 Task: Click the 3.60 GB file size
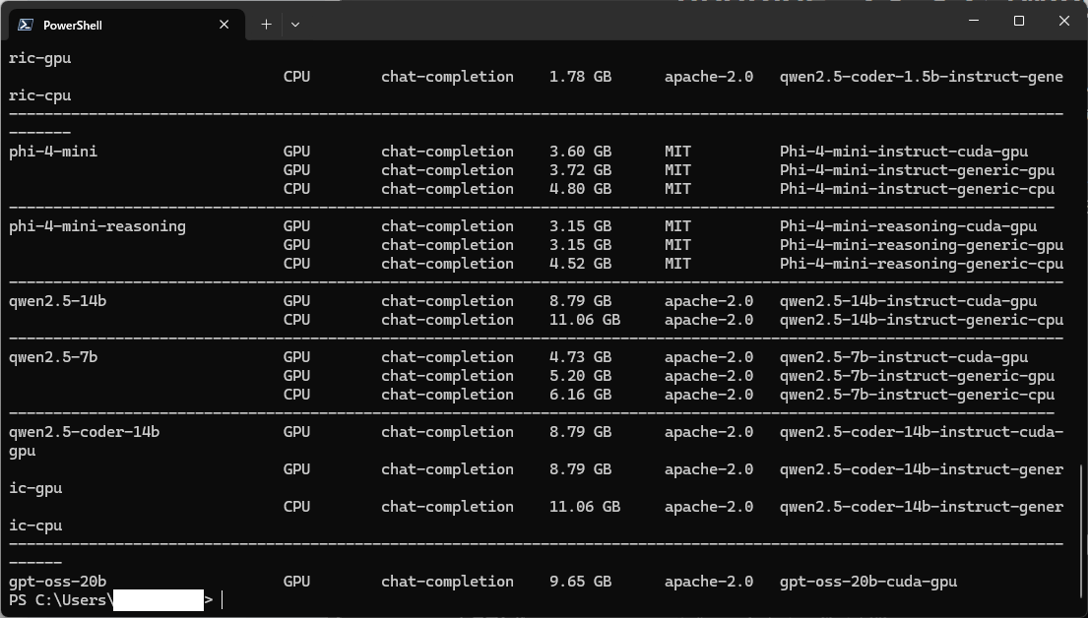580,152
